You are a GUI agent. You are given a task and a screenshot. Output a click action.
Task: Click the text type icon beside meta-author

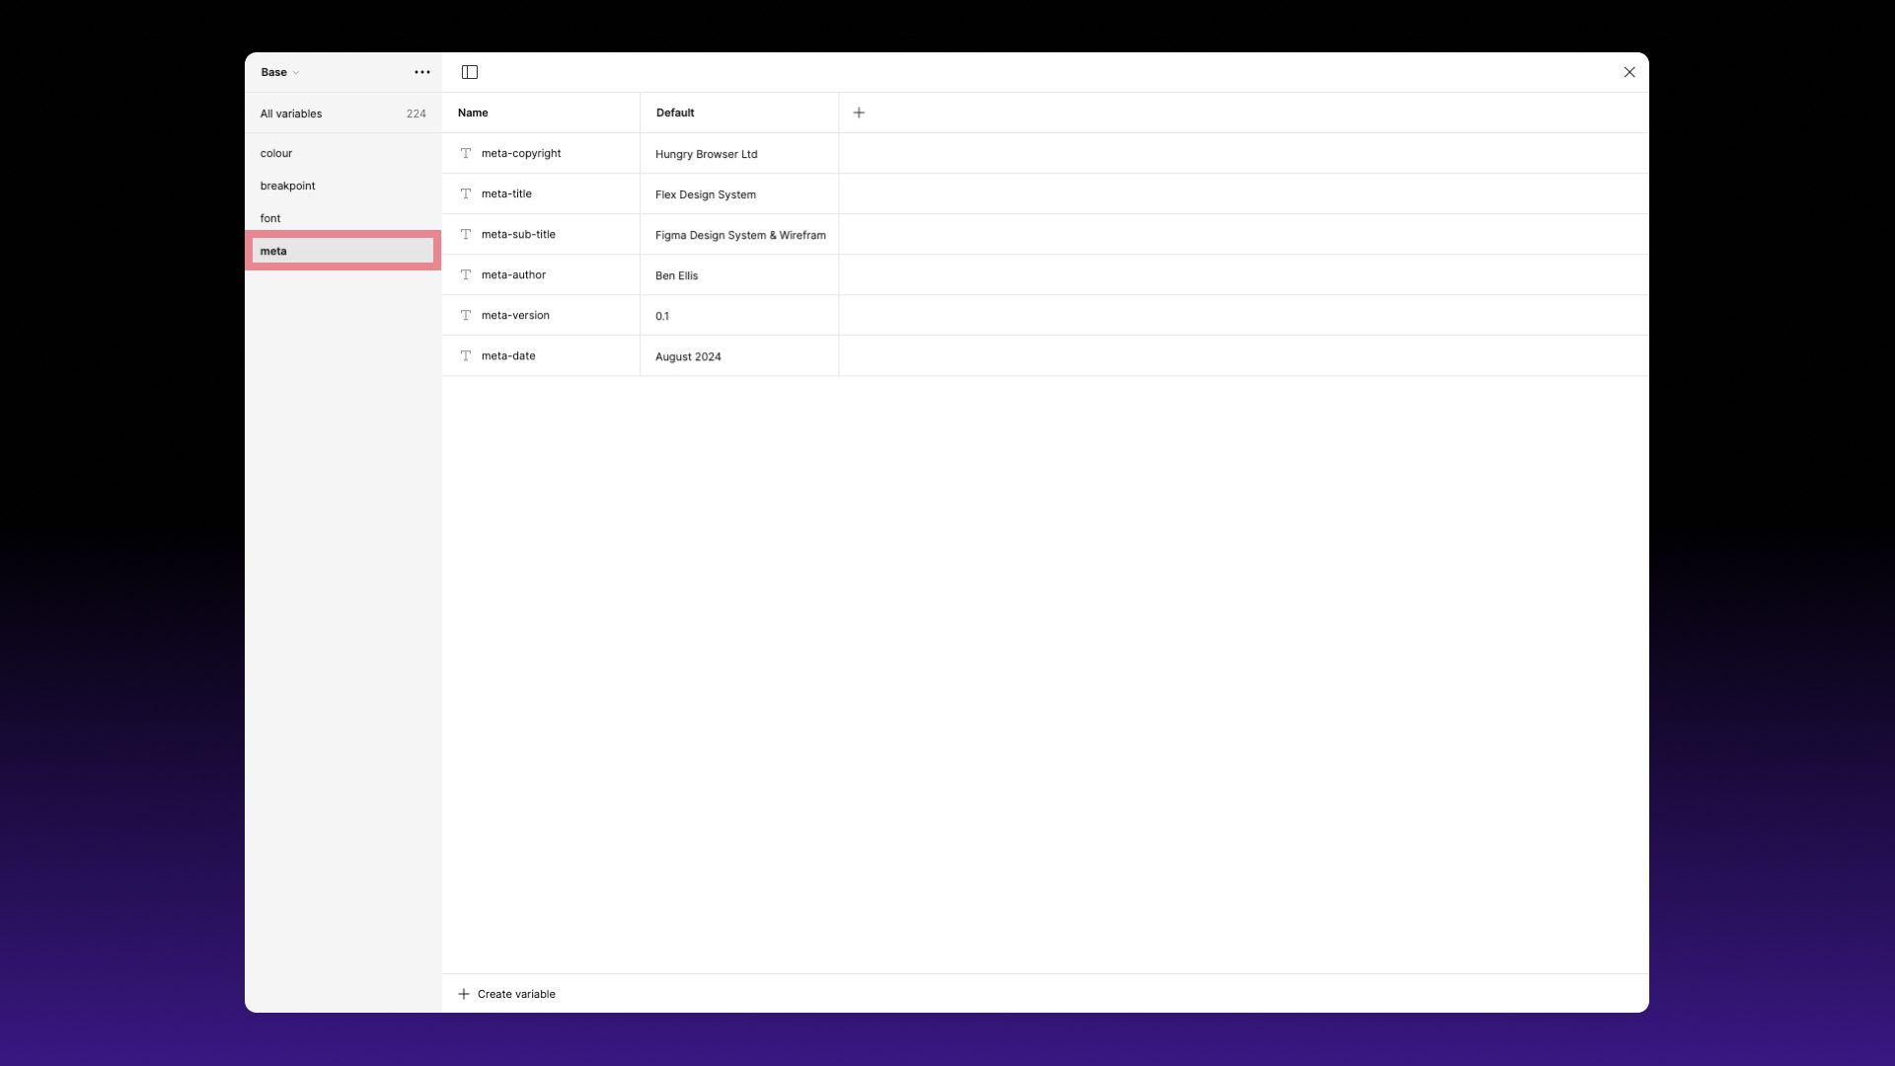tap(465, 274)
